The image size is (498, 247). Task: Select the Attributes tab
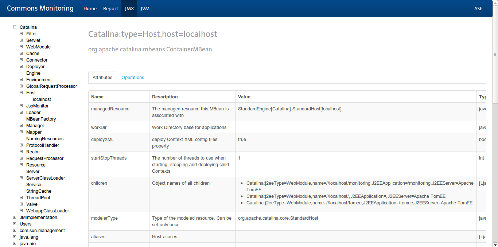[102, 77]
